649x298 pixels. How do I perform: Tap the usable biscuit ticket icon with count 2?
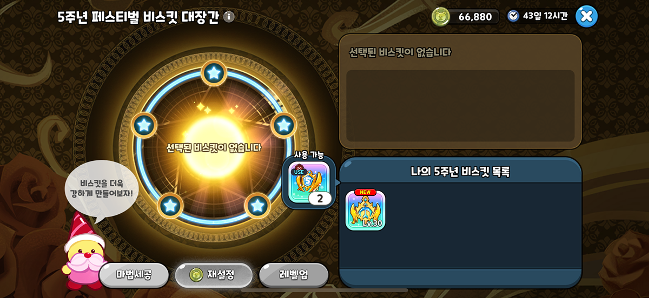point(309,184)
